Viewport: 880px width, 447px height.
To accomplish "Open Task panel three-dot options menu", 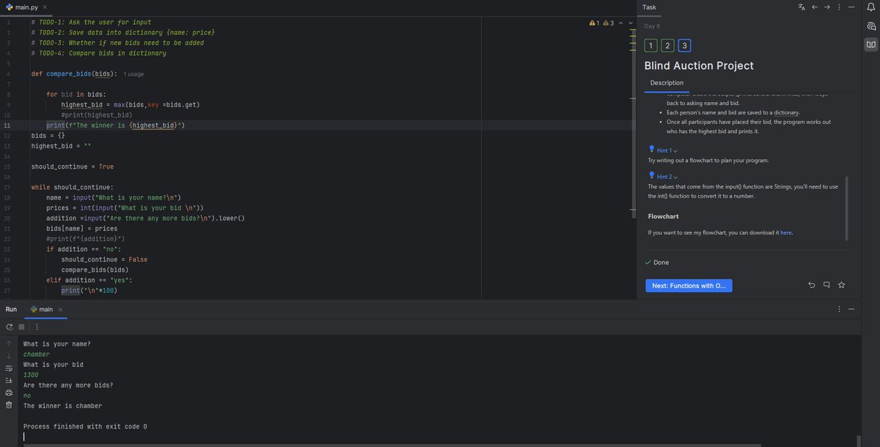I will coord(839,7).
